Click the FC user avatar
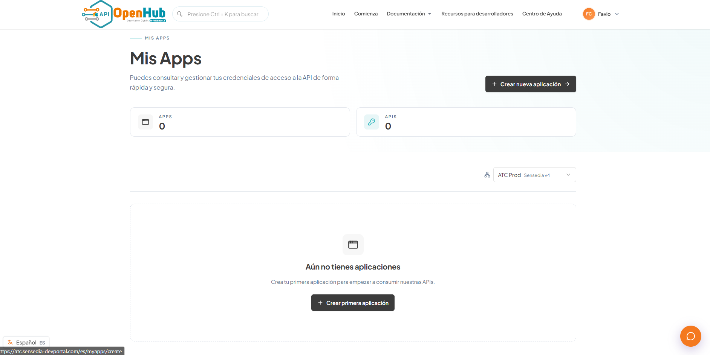The image size is (710, 355). (x=589, y=14)
